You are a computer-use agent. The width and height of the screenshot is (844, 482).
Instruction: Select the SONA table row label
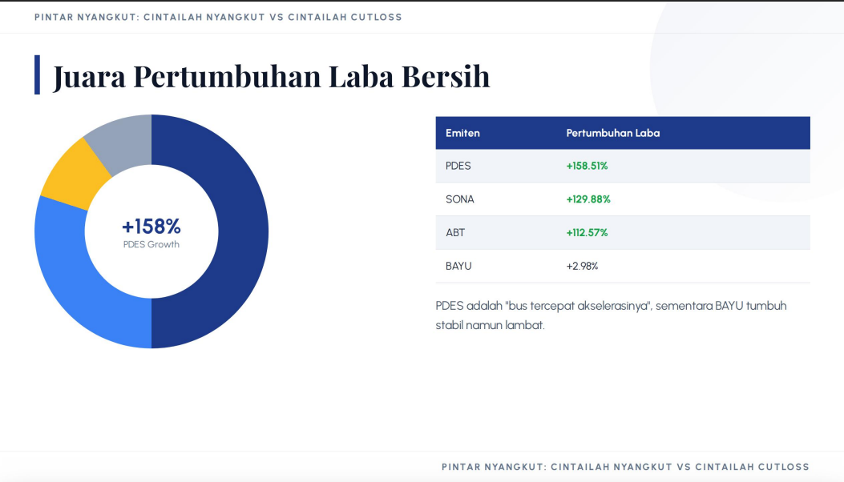pyautogui.click(x=460, y=199)
